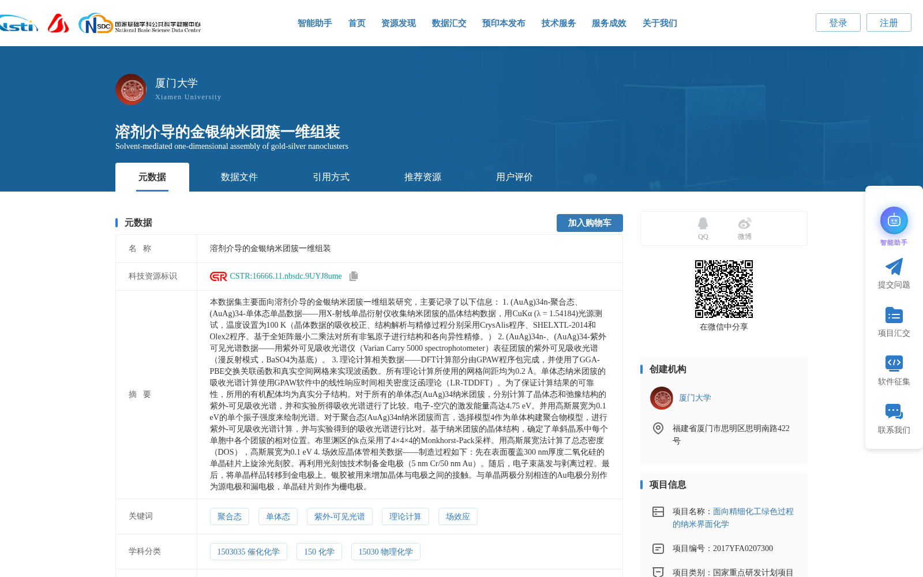Click the NSTL logo in header
923x577 pixels.
pos(18,24)
